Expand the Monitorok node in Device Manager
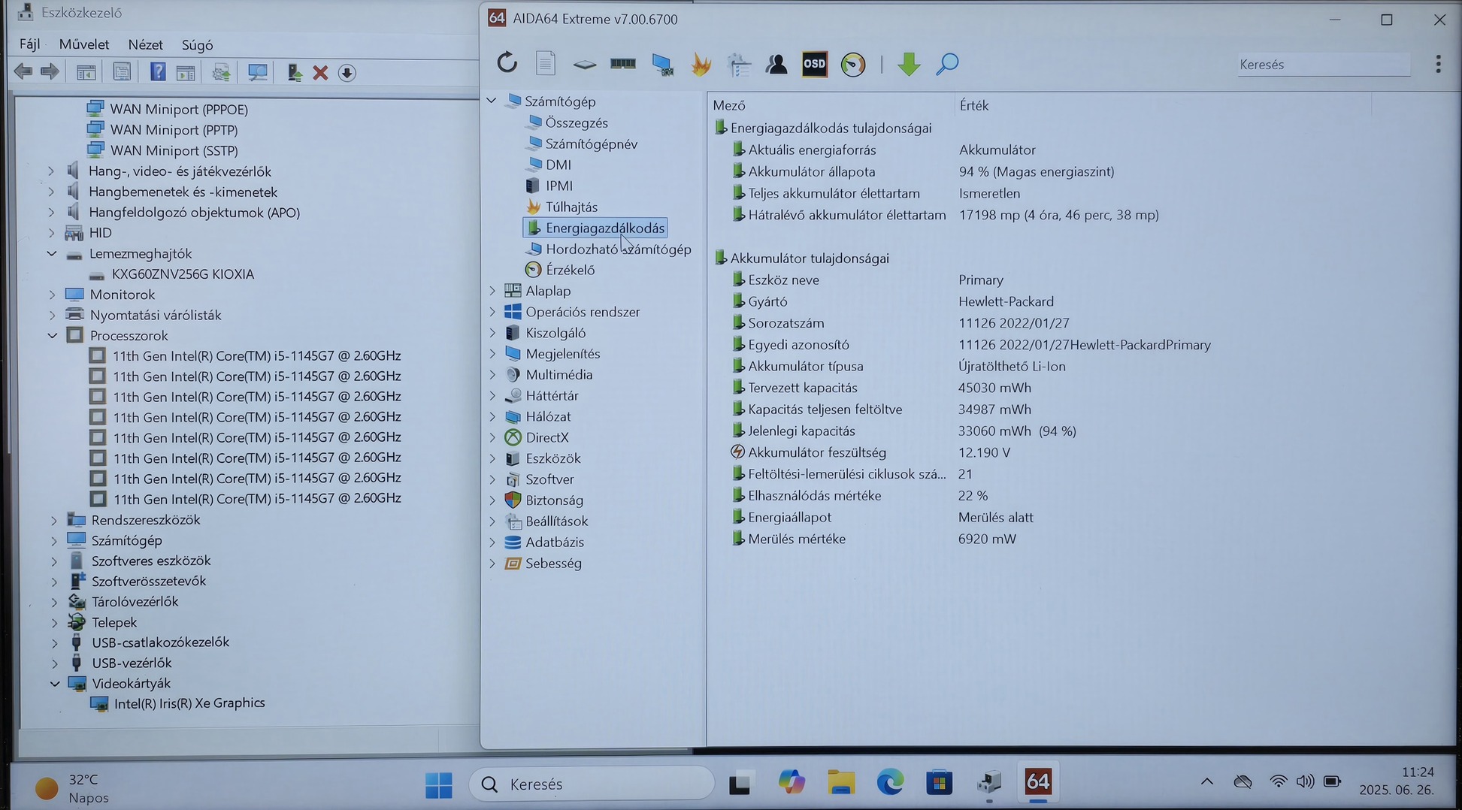 point(52,295)
